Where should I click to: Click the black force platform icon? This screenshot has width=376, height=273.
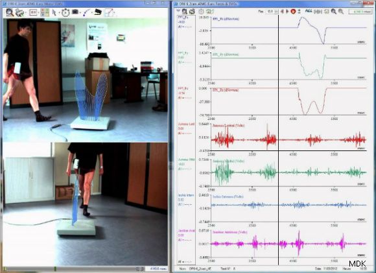coord(98,12)
